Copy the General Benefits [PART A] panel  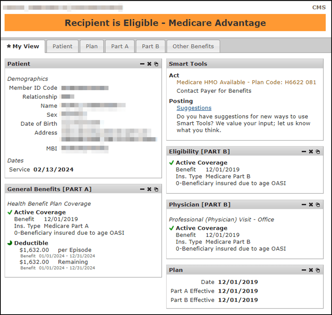pos(156,189)
